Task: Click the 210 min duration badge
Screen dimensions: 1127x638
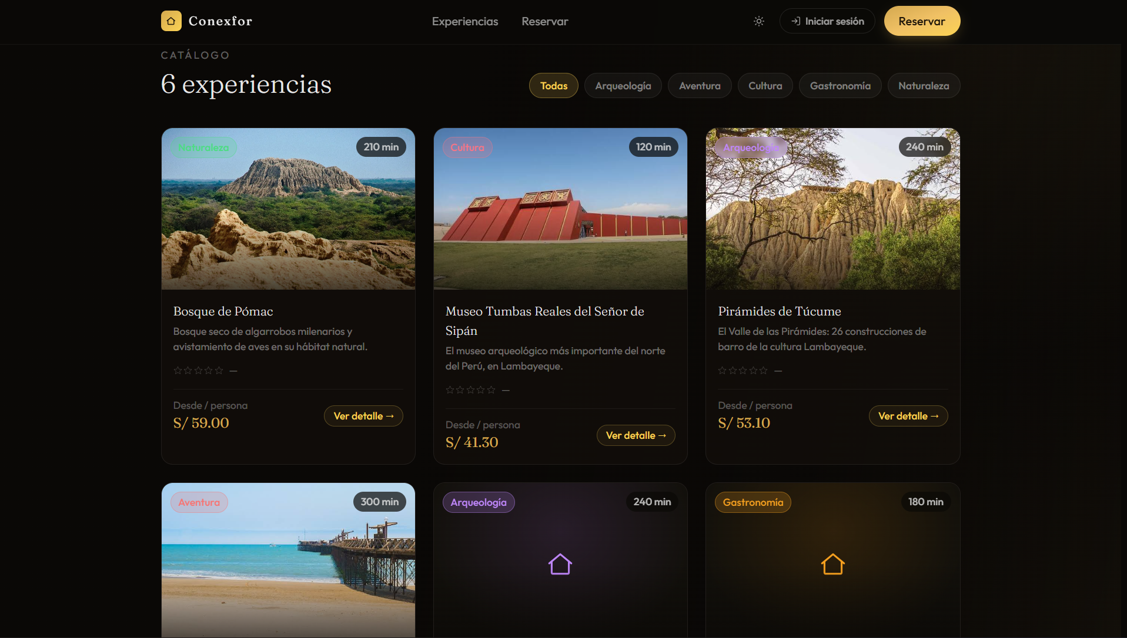Action: pyautogui.click(x=381, y=147)
